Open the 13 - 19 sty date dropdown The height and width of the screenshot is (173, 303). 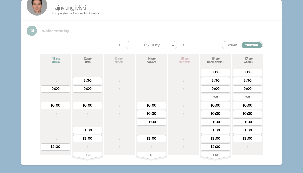tap(151, 45)
